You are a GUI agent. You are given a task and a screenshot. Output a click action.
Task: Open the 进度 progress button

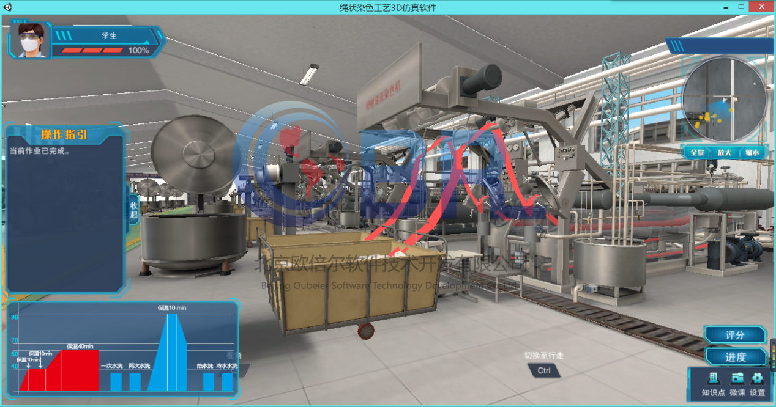coord(735,357)
